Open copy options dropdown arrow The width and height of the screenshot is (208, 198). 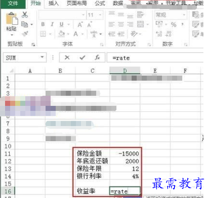pyautogui.click(x=32, y=24)
